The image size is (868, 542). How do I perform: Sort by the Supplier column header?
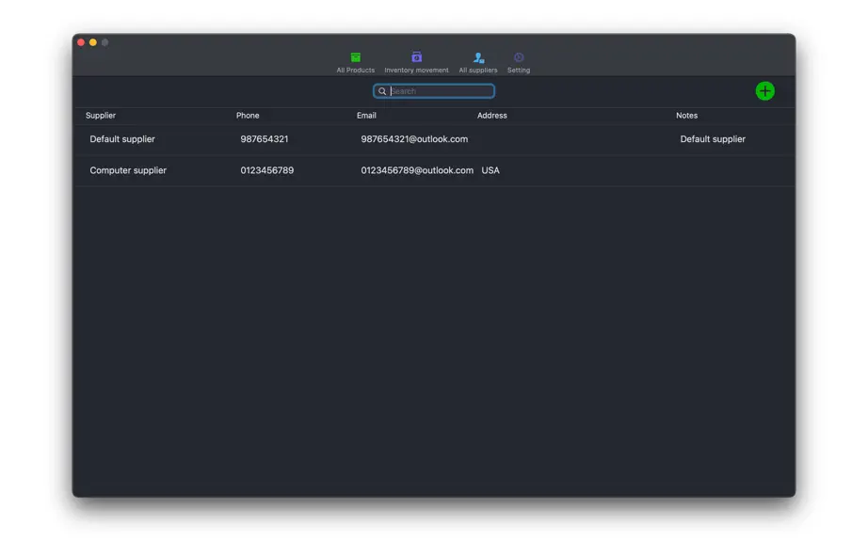tap(101, 116)
